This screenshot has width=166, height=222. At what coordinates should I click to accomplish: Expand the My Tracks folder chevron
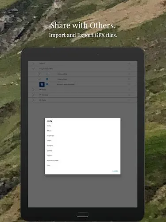coord(33,100)
